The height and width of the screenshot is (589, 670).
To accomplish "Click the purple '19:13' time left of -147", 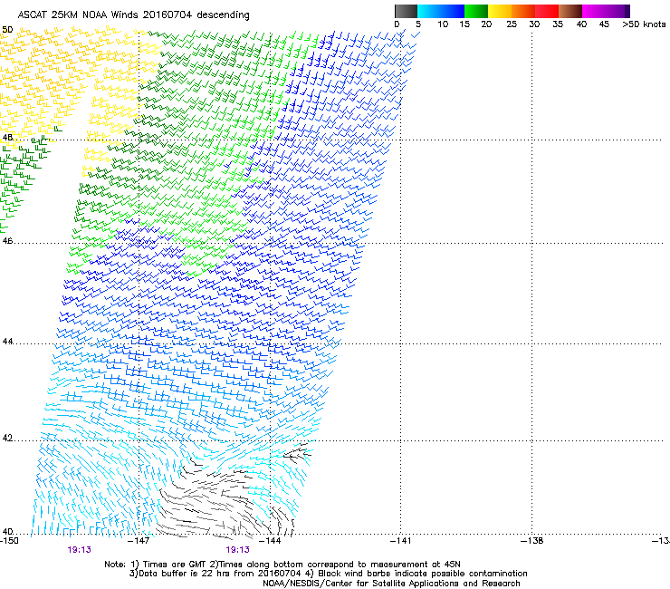I will point(79,550).
